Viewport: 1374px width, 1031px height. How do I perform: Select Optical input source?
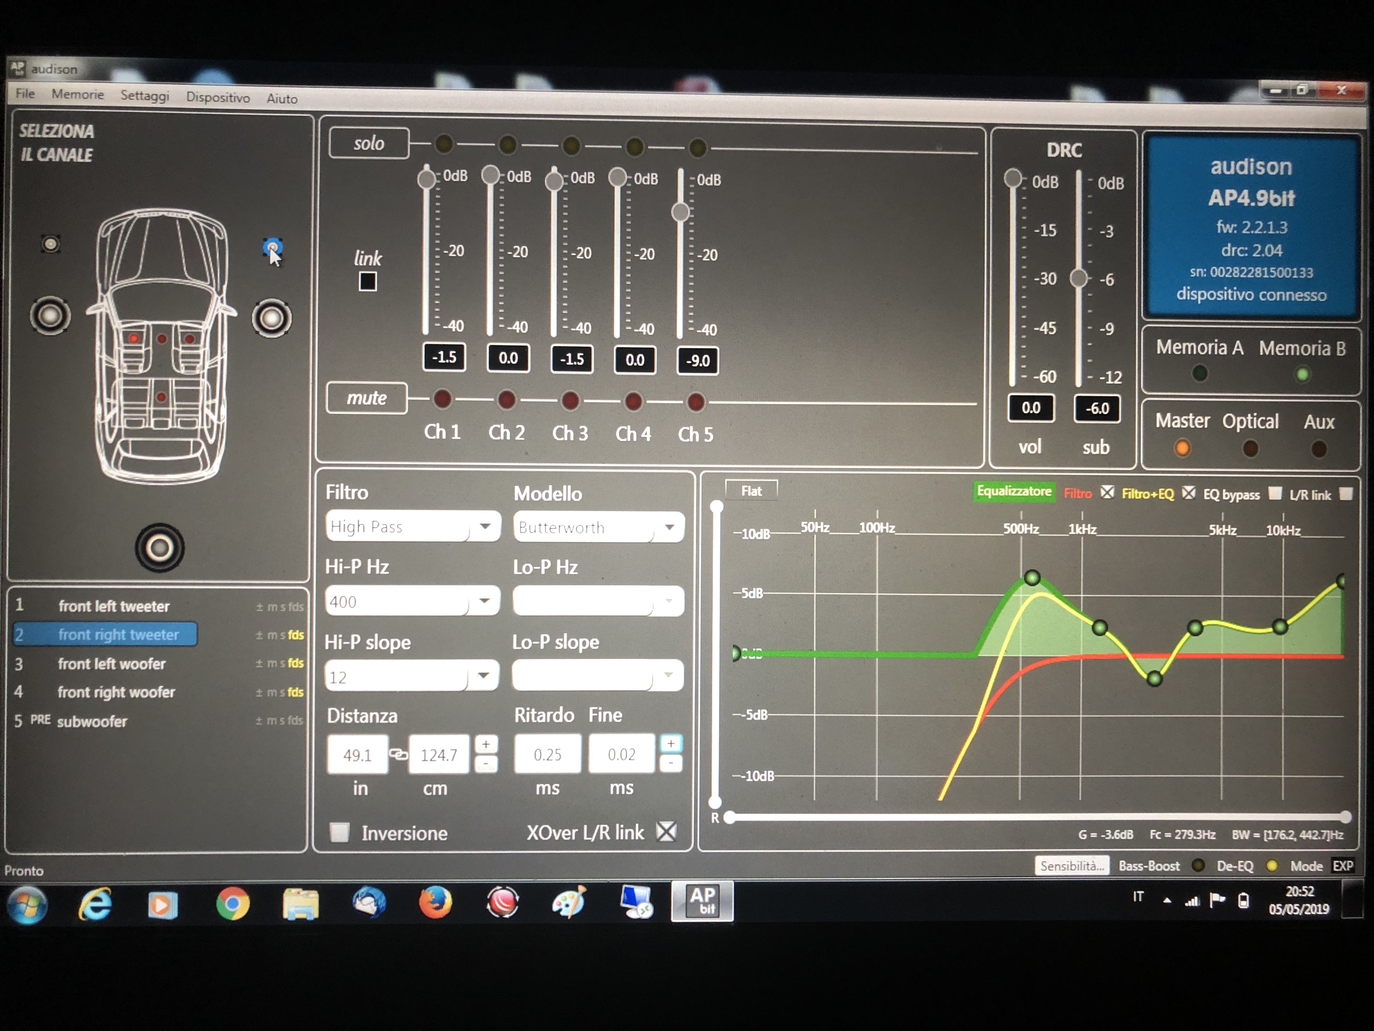(1250, 448)
